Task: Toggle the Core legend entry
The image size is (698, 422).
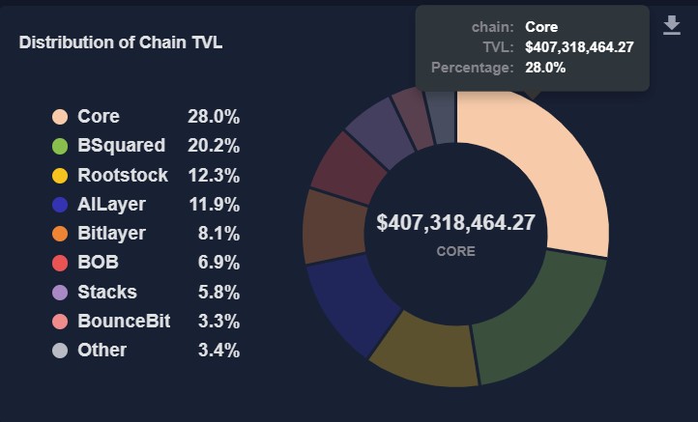Action: pyautogui.click(x=99, y=117)
